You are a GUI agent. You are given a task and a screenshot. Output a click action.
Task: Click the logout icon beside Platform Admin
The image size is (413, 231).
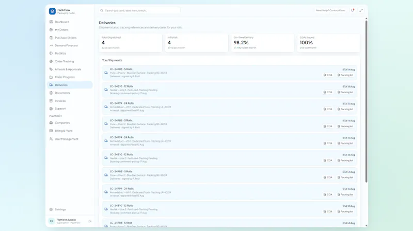pyautogui.click(x=90, y=221)
